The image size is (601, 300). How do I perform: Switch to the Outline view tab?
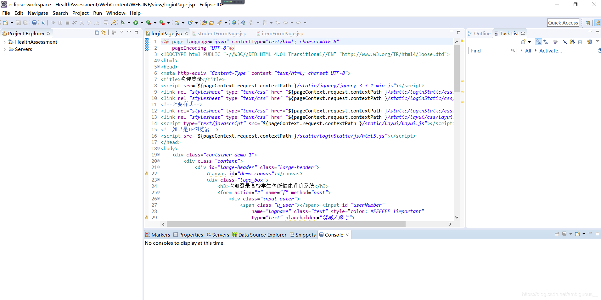[479, 33]
